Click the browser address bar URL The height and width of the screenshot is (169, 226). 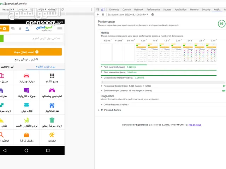tap(14, 4)
